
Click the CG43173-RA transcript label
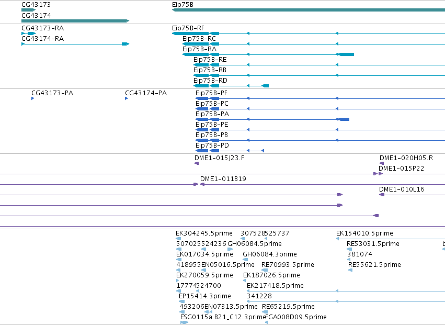[42, 28]
